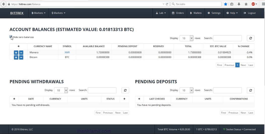Open the rows dropdown for pending withdrawals

[61, 90]
